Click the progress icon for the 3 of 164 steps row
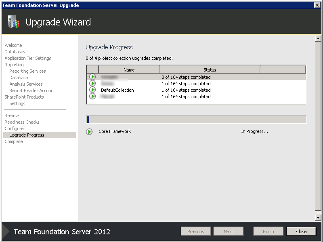 [92, 77]
